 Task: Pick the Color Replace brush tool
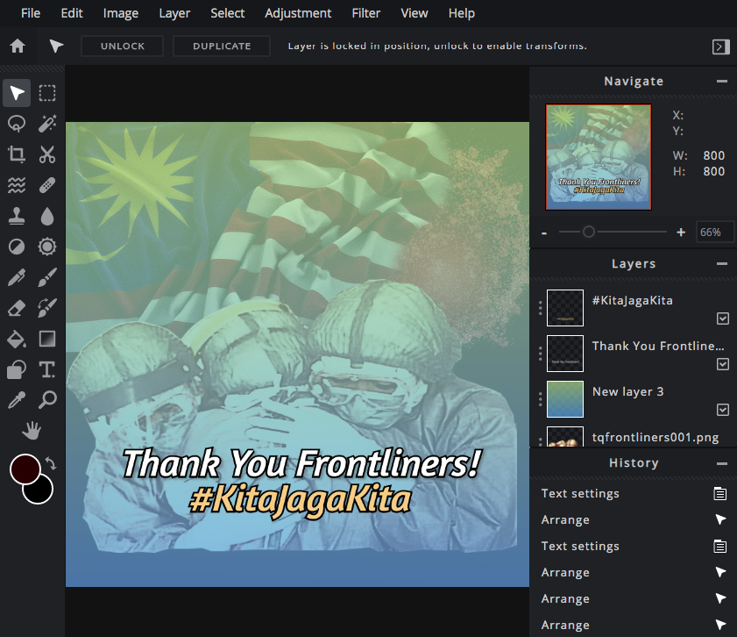(x=47, y=308)
